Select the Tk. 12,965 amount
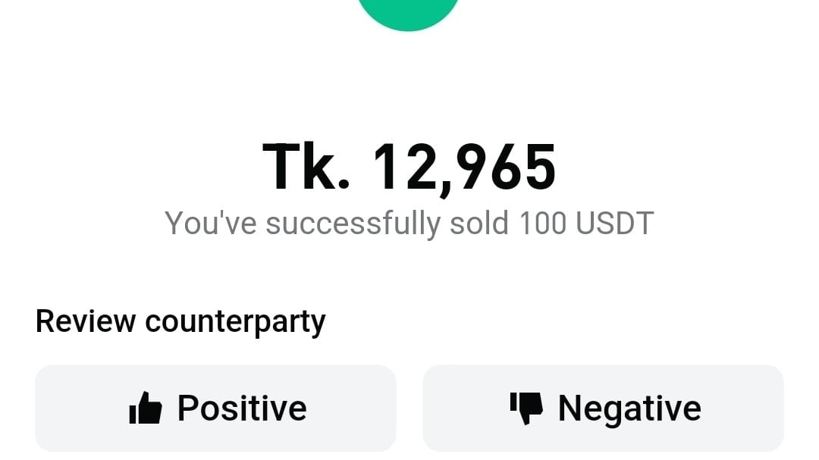The width and height of the screenshot is (819, 460). pos(409,167)
